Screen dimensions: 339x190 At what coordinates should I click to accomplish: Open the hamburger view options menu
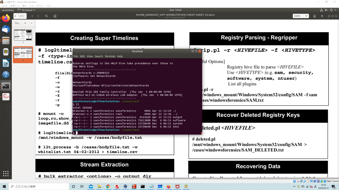pyautogui.click(x=322, y=16)
